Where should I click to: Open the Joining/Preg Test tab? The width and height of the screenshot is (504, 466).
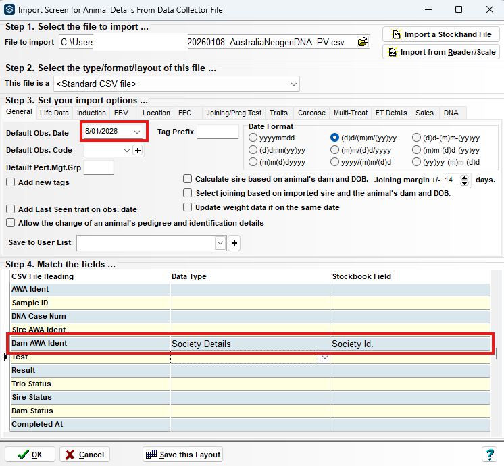pyautogui.click(x=234, y=113)
